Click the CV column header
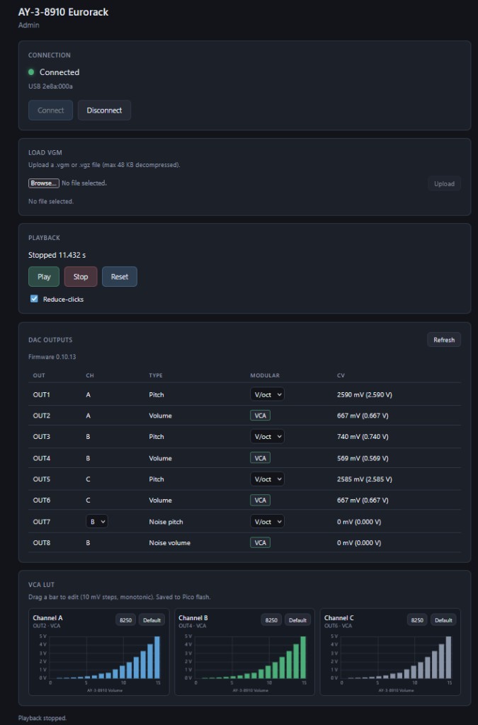The width and height of the screenshot is (478, 725). pos(341,375)
